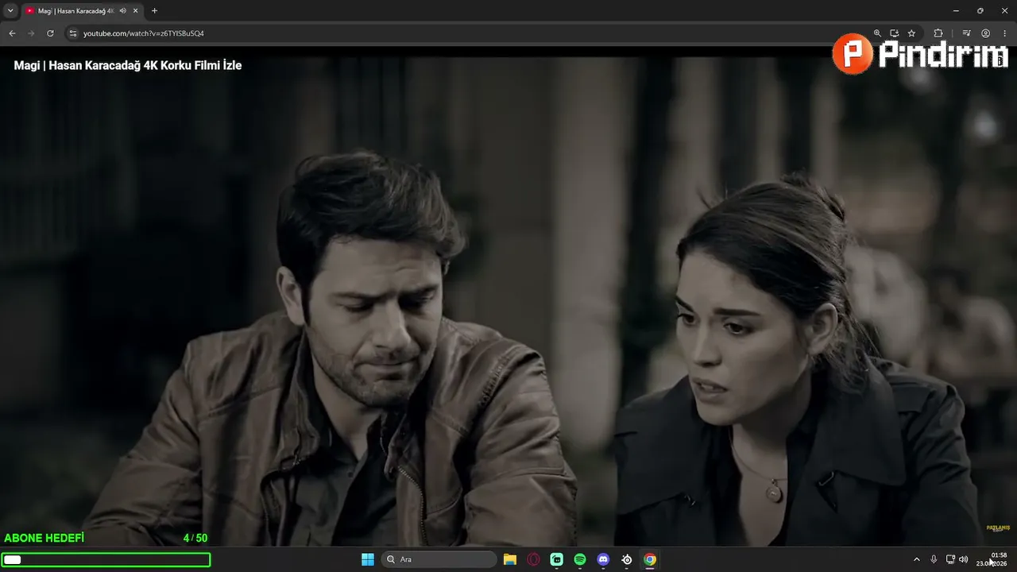
Task: Open the tab search dropdown arrow
Action: point(10,11)
